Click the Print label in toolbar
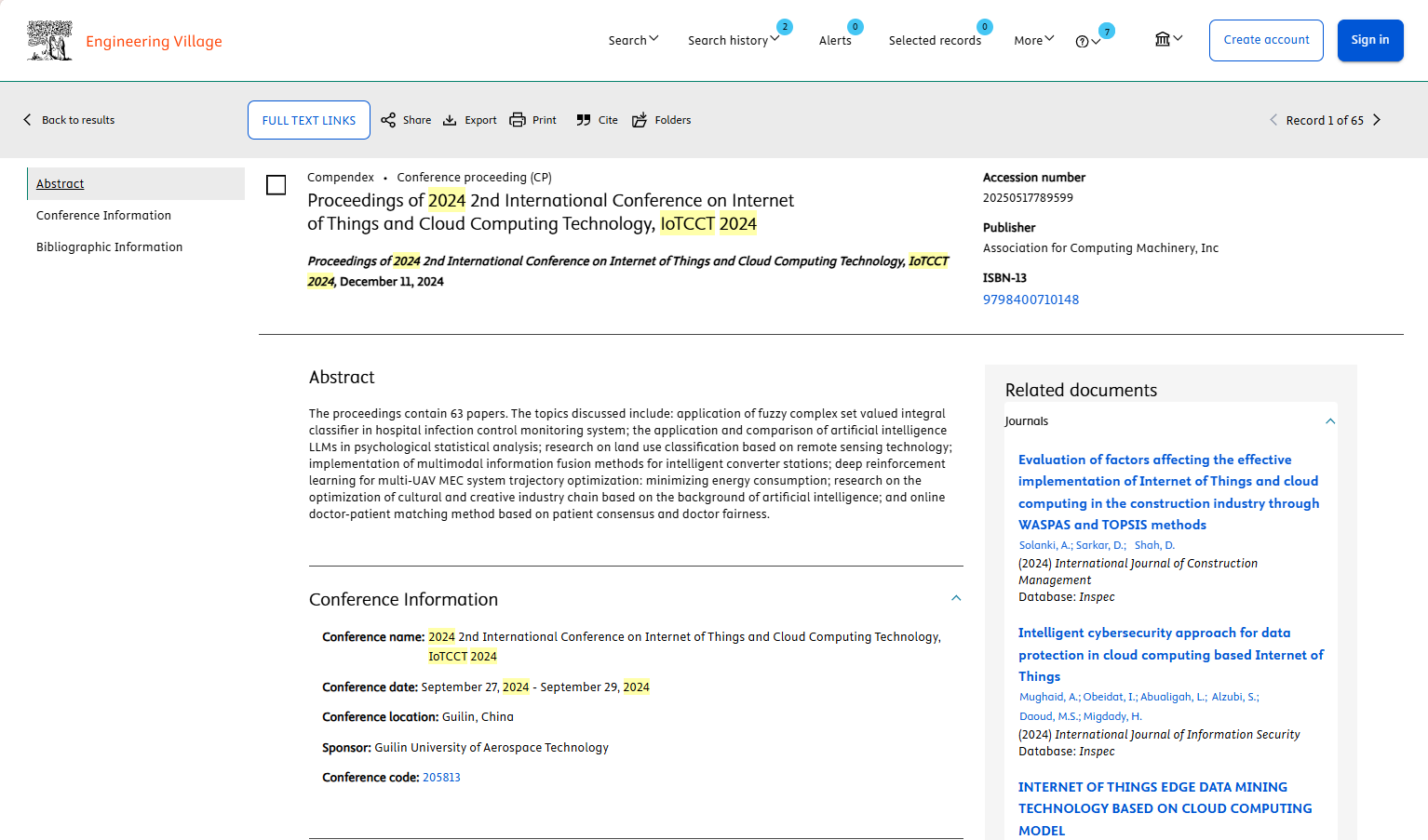 pyautogui.click(x=545, y=120)
